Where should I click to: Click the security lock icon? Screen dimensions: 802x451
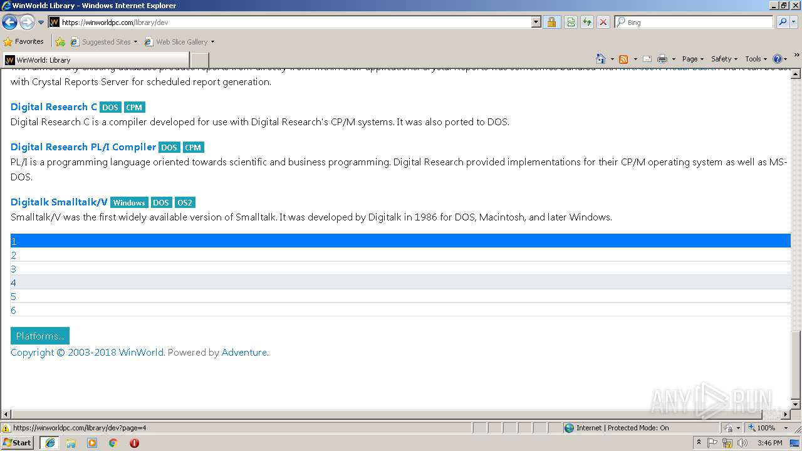[551, 22]
